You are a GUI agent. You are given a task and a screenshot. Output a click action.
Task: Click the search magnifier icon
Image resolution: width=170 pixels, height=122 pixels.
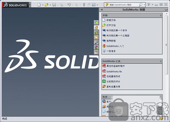click(141, 5)
